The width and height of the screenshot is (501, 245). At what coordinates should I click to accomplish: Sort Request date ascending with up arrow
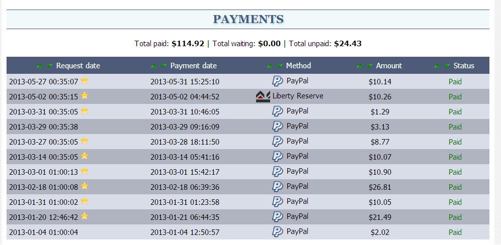point(40,66)
